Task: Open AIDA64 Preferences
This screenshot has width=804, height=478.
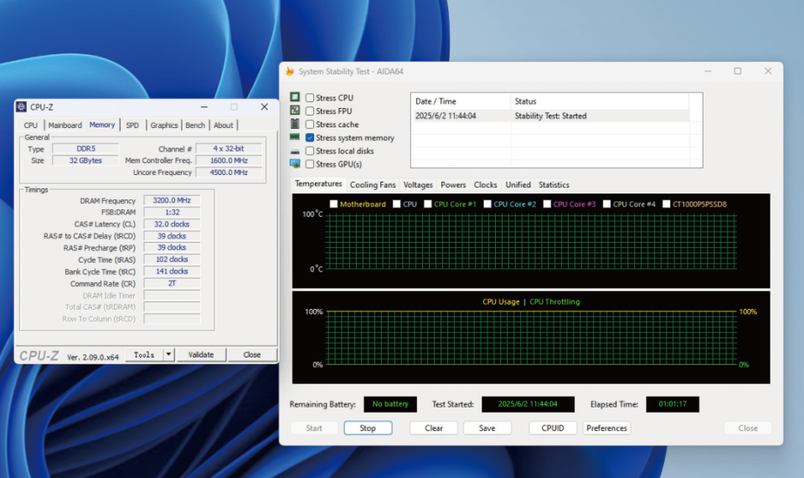Action: pyautogui.click(x=606, y=428)
